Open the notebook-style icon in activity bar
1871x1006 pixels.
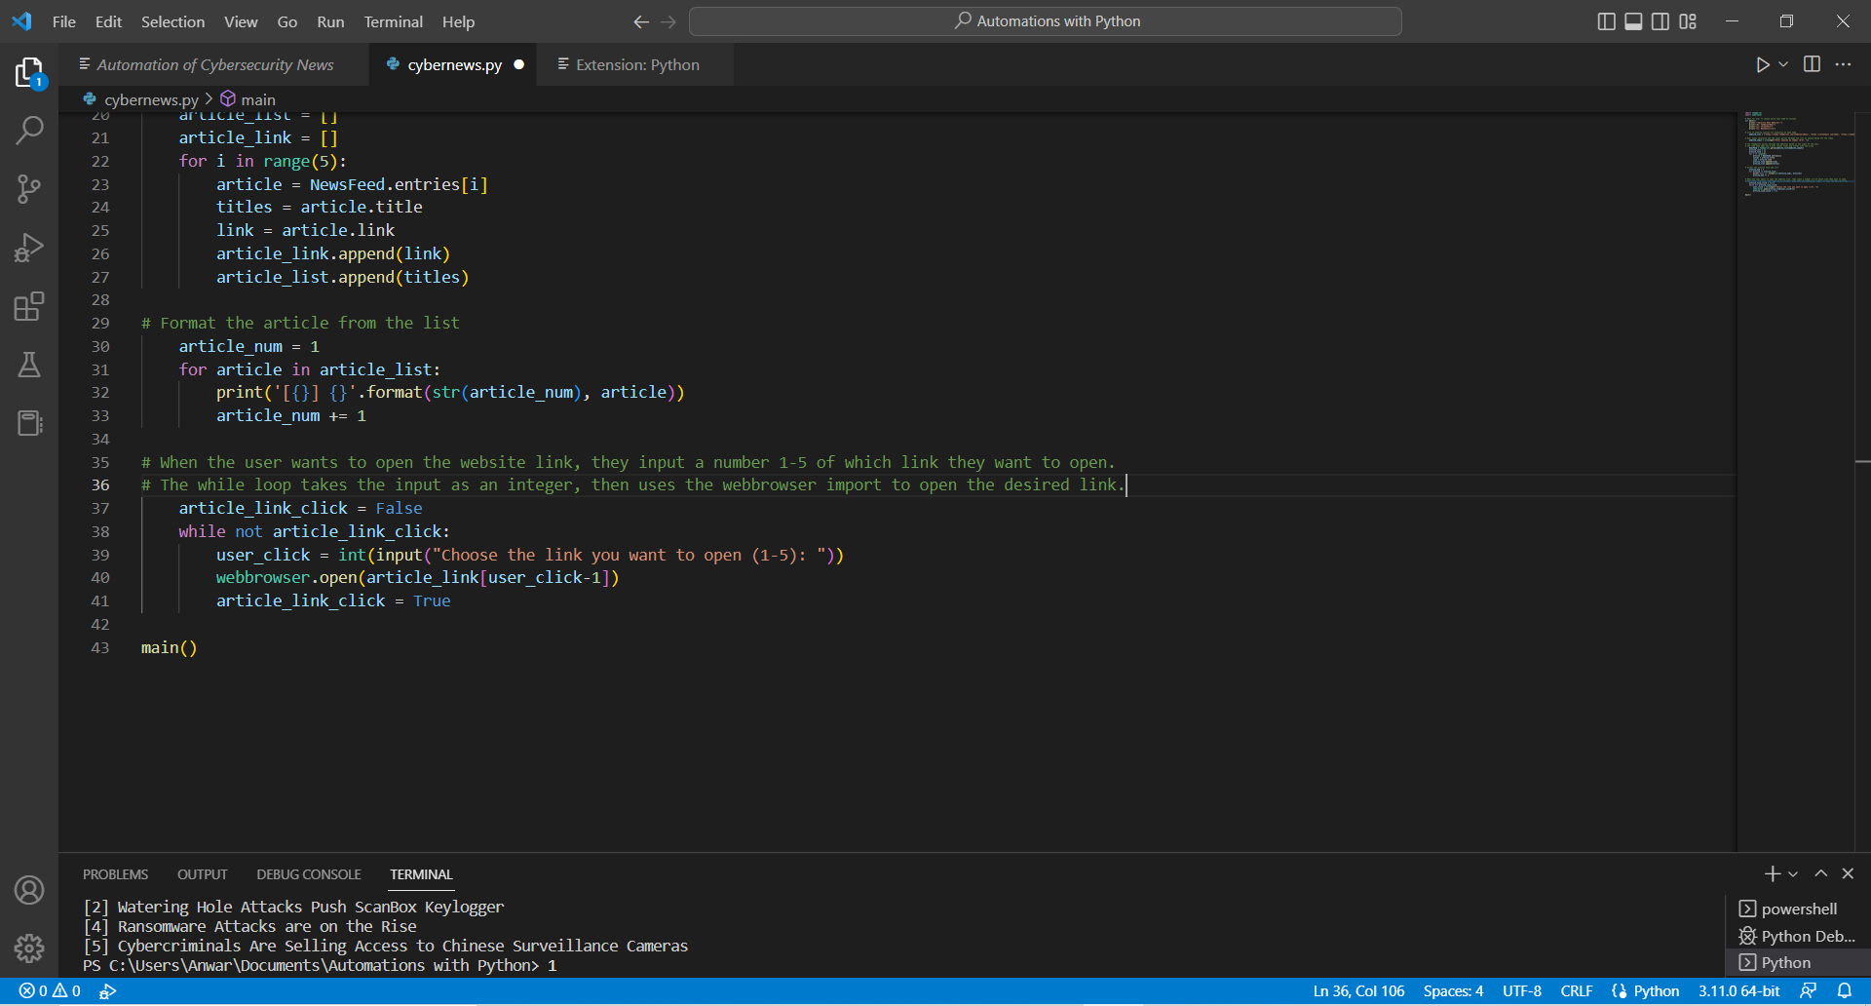pyautogui.click(x=29, y=423)
